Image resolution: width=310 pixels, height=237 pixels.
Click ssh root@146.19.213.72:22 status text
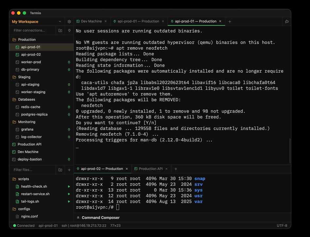(x=84, y=226)
